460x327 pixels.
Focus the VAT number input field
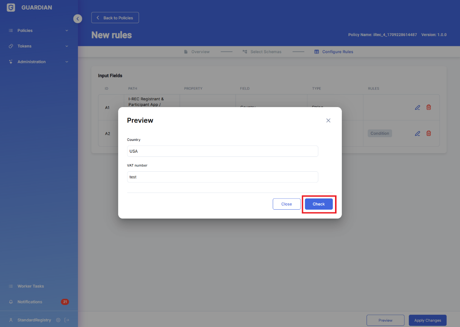coord(222,177)
